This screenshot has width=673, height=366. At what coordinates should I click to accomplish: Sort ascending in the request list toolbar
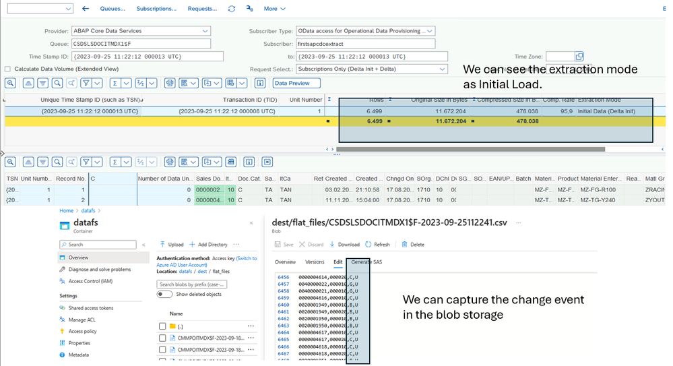pyautogui.click(x=28, y=84)
